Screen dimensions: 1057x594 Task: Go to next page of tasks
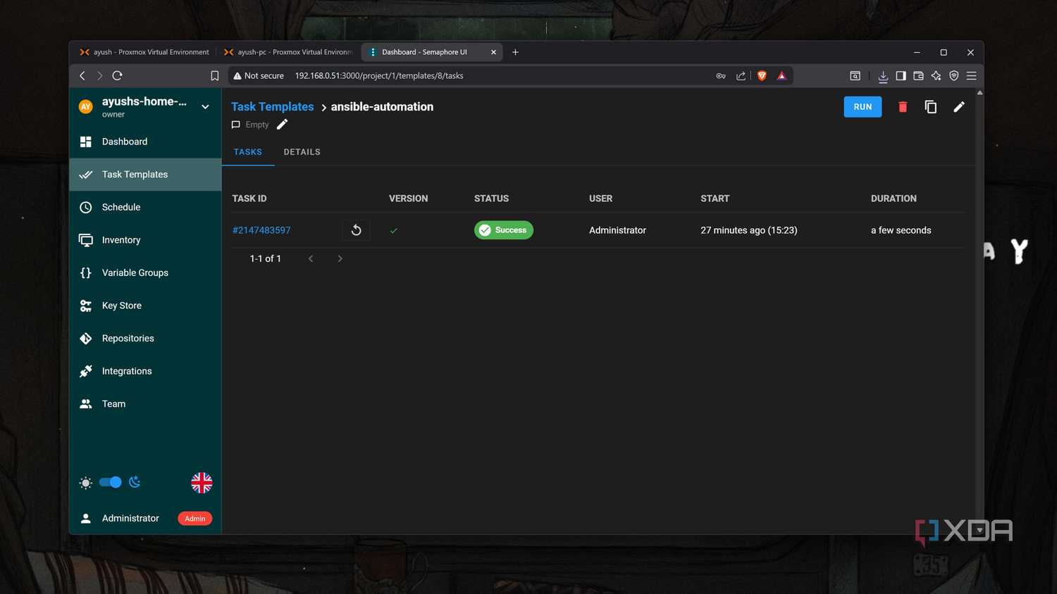340,259
